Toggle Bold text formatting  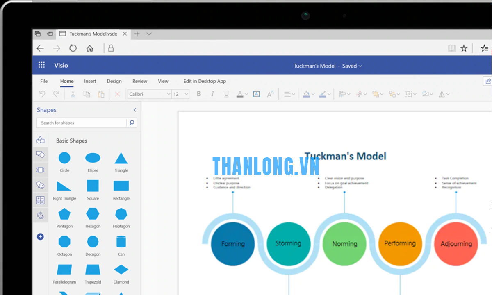coord(199,94)
